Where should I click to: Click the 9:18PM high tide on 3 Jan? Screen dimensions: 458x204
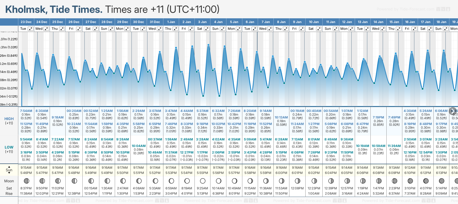pos(202,124)
